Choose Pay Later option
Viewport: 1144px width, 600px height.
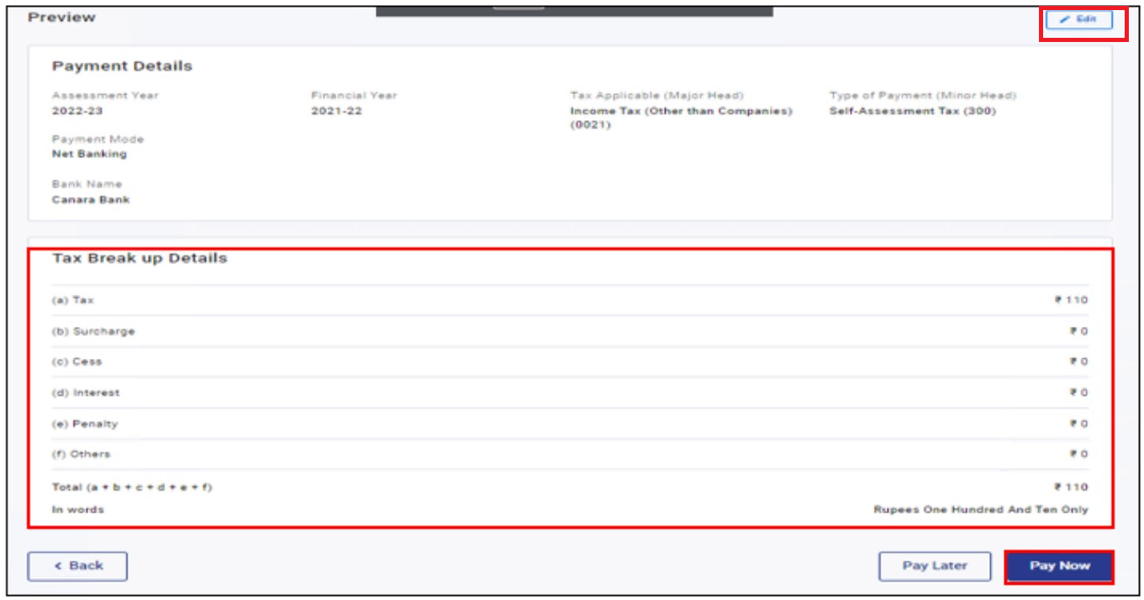click(x=936, y=566)
